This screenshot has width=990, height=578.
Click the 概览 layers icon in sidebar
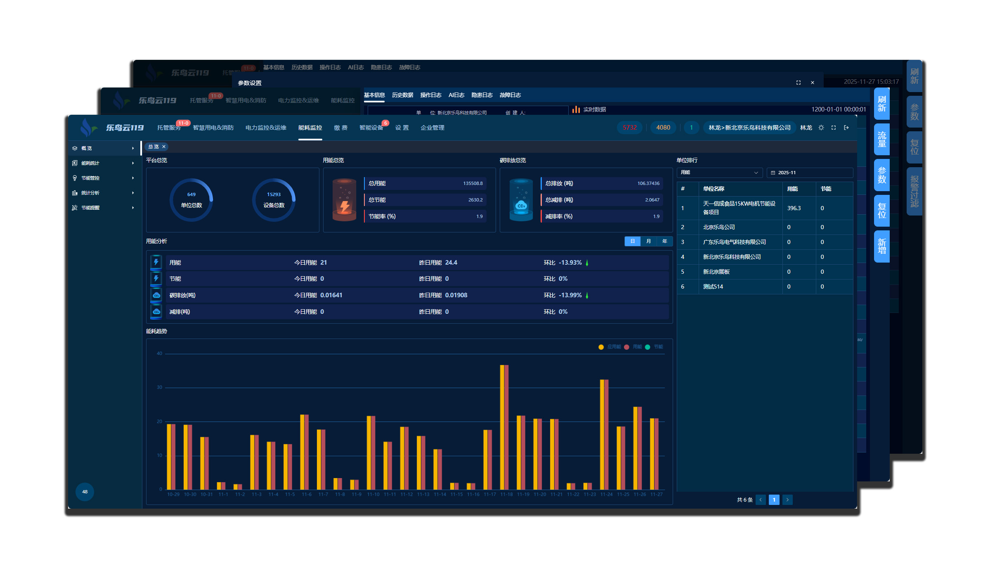[x=75, y=148]
